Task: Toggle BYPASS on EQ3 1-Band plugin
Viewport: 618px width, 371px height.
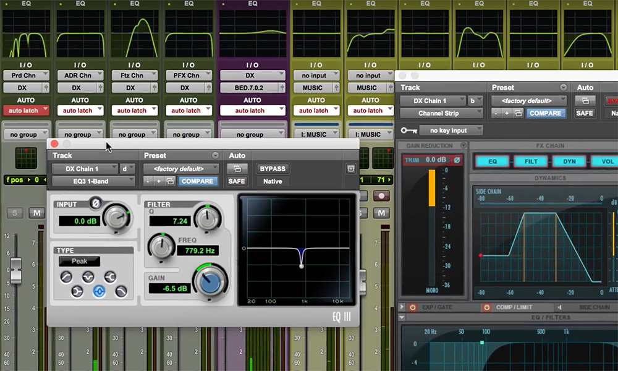Action: tap(273, 169)
